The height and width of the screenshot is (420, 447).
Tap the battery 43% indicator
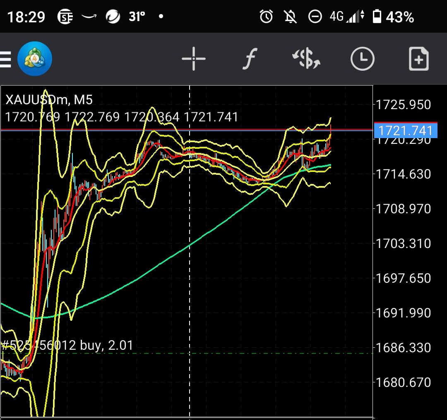[394, 17]
